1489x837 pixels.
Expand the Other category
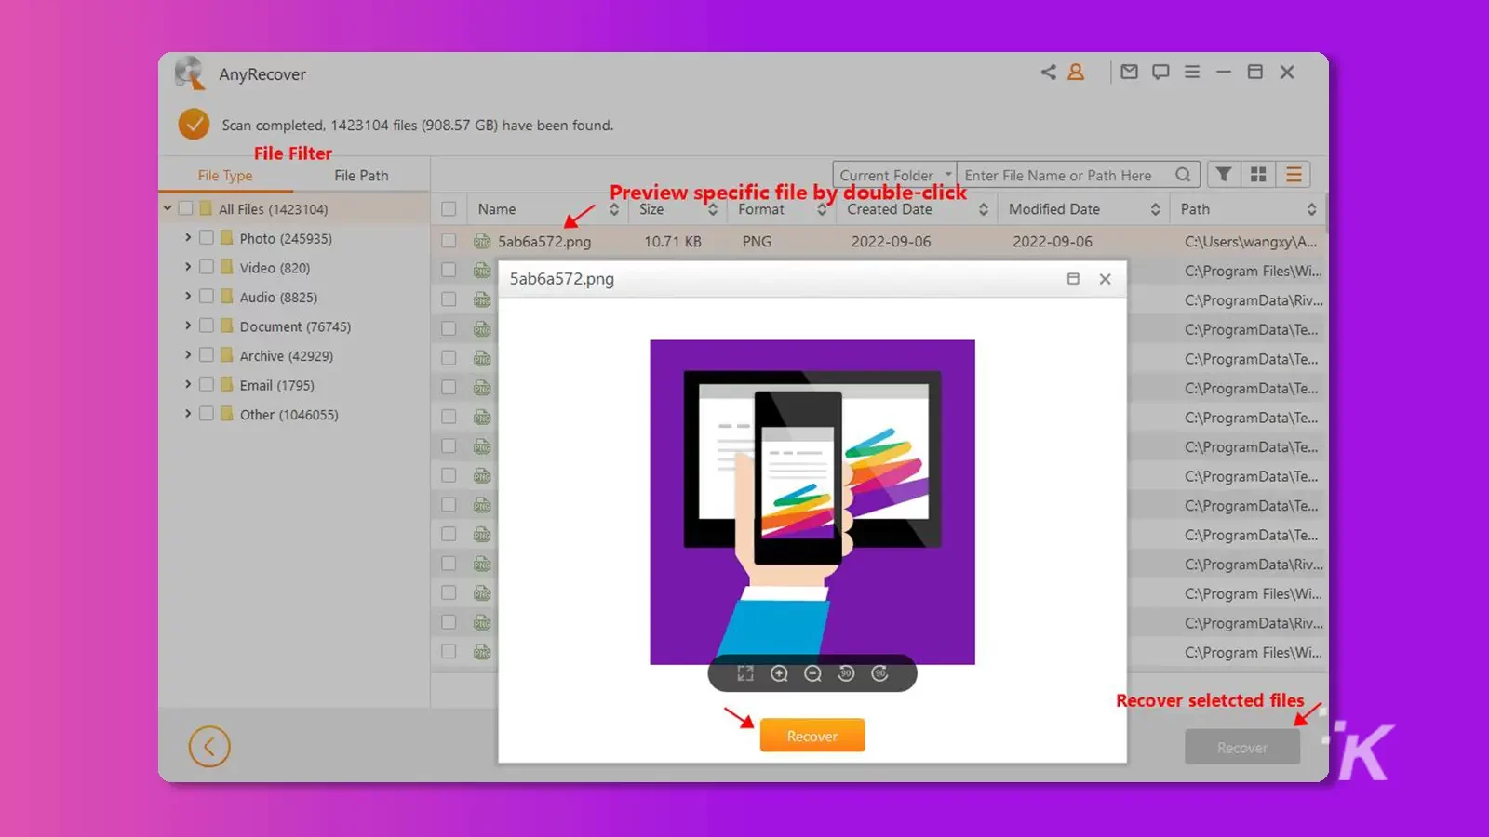[188, 414]
